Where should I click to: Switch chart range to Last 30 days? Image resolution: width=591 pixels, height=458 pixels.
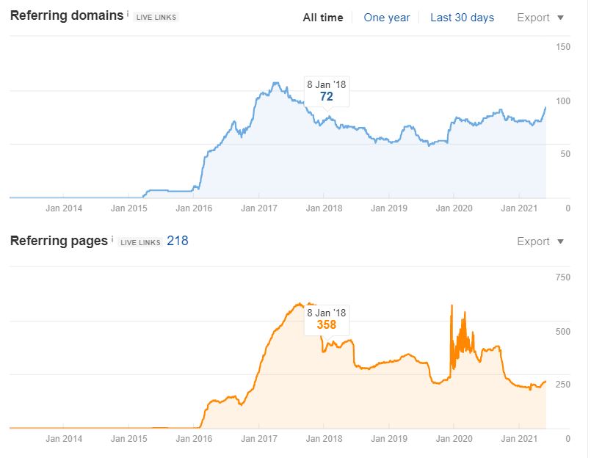pos(462,18)
